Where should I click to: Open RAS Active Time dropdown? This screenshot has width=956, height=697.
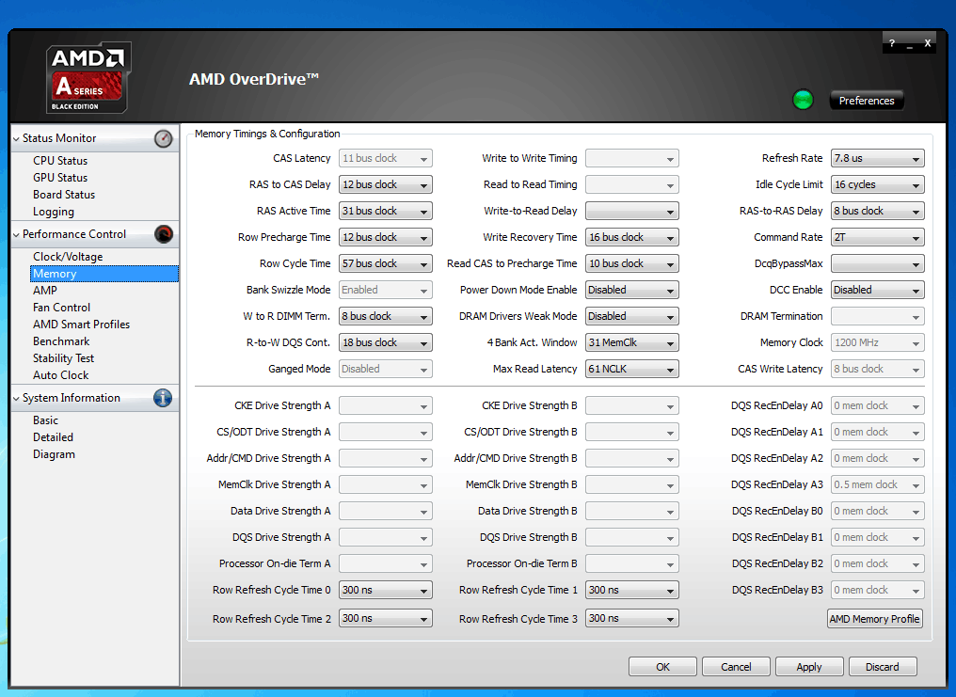click(x=386, y=211)
